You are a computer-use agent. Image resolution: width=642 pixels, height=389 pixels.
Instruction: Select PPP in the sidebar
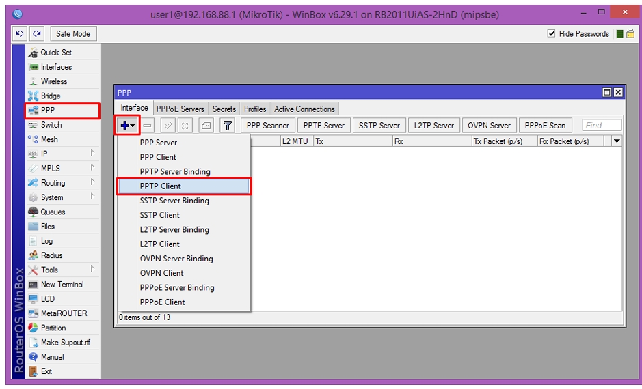click(x=63, y=111)
